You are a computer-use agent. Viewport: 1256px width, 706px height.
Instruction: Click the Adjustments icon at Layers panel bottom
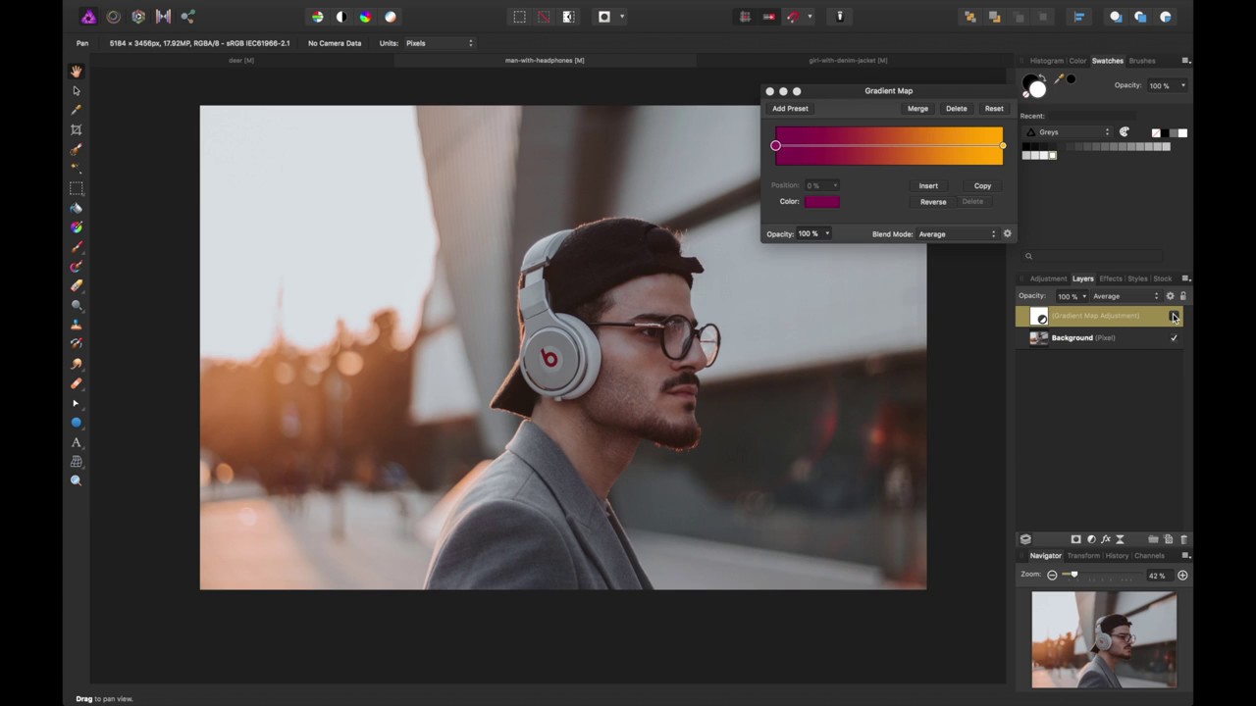point(1091,539)
